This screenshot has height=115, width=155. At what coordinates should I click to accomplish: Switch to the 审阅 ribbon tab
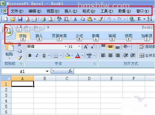click(x=112, y=36)
